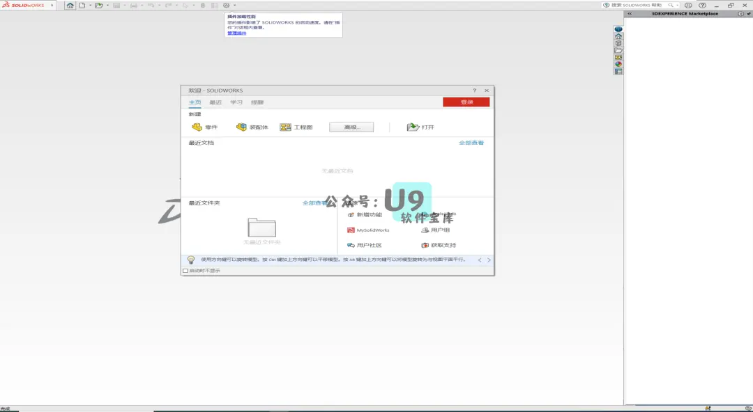
Task: Create a new 零件 (Part) document
Action: 204,127
